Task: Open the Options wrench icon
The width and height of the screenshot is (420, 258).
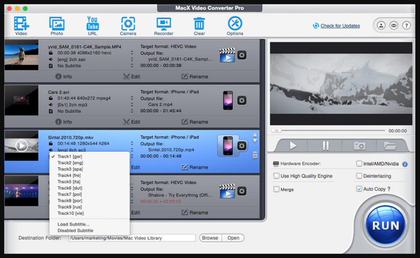Action: (235, 26)
